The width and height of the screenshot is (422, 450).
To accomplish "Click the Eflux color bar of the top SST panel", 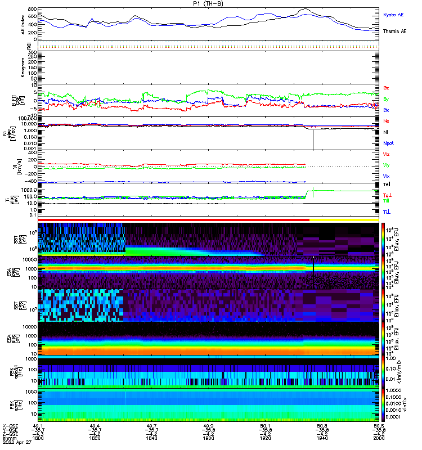I will click(x=383, y=240).
